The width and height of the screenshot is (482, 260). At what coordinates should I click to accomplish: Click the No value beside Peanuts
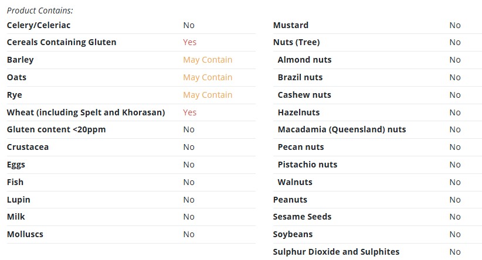(x=455, y=200)
